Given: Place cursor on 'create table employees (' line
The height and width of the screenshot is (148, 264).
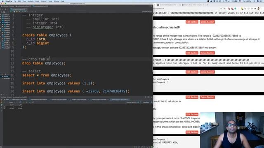Looking at the screenshot, I should 47,35.
